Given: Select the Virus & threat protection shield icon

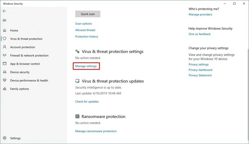Looking at the screenshot, I should [4, 39].
